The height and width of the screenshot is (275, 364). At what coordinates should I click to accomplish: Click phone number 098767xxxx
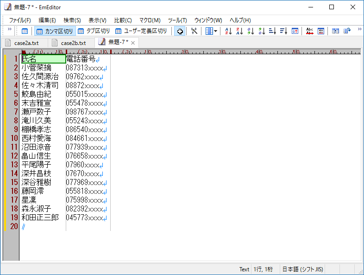click(84, 112)
